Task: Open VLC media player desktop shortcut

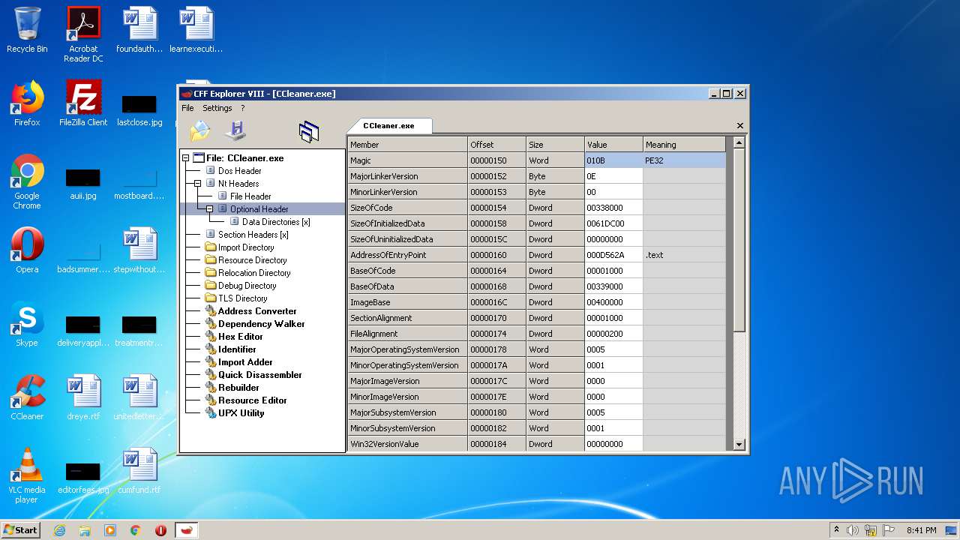Action: click(27, 475)
